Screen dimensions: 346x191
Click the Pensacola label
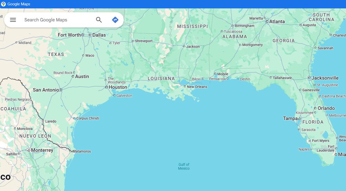point(217,79)
